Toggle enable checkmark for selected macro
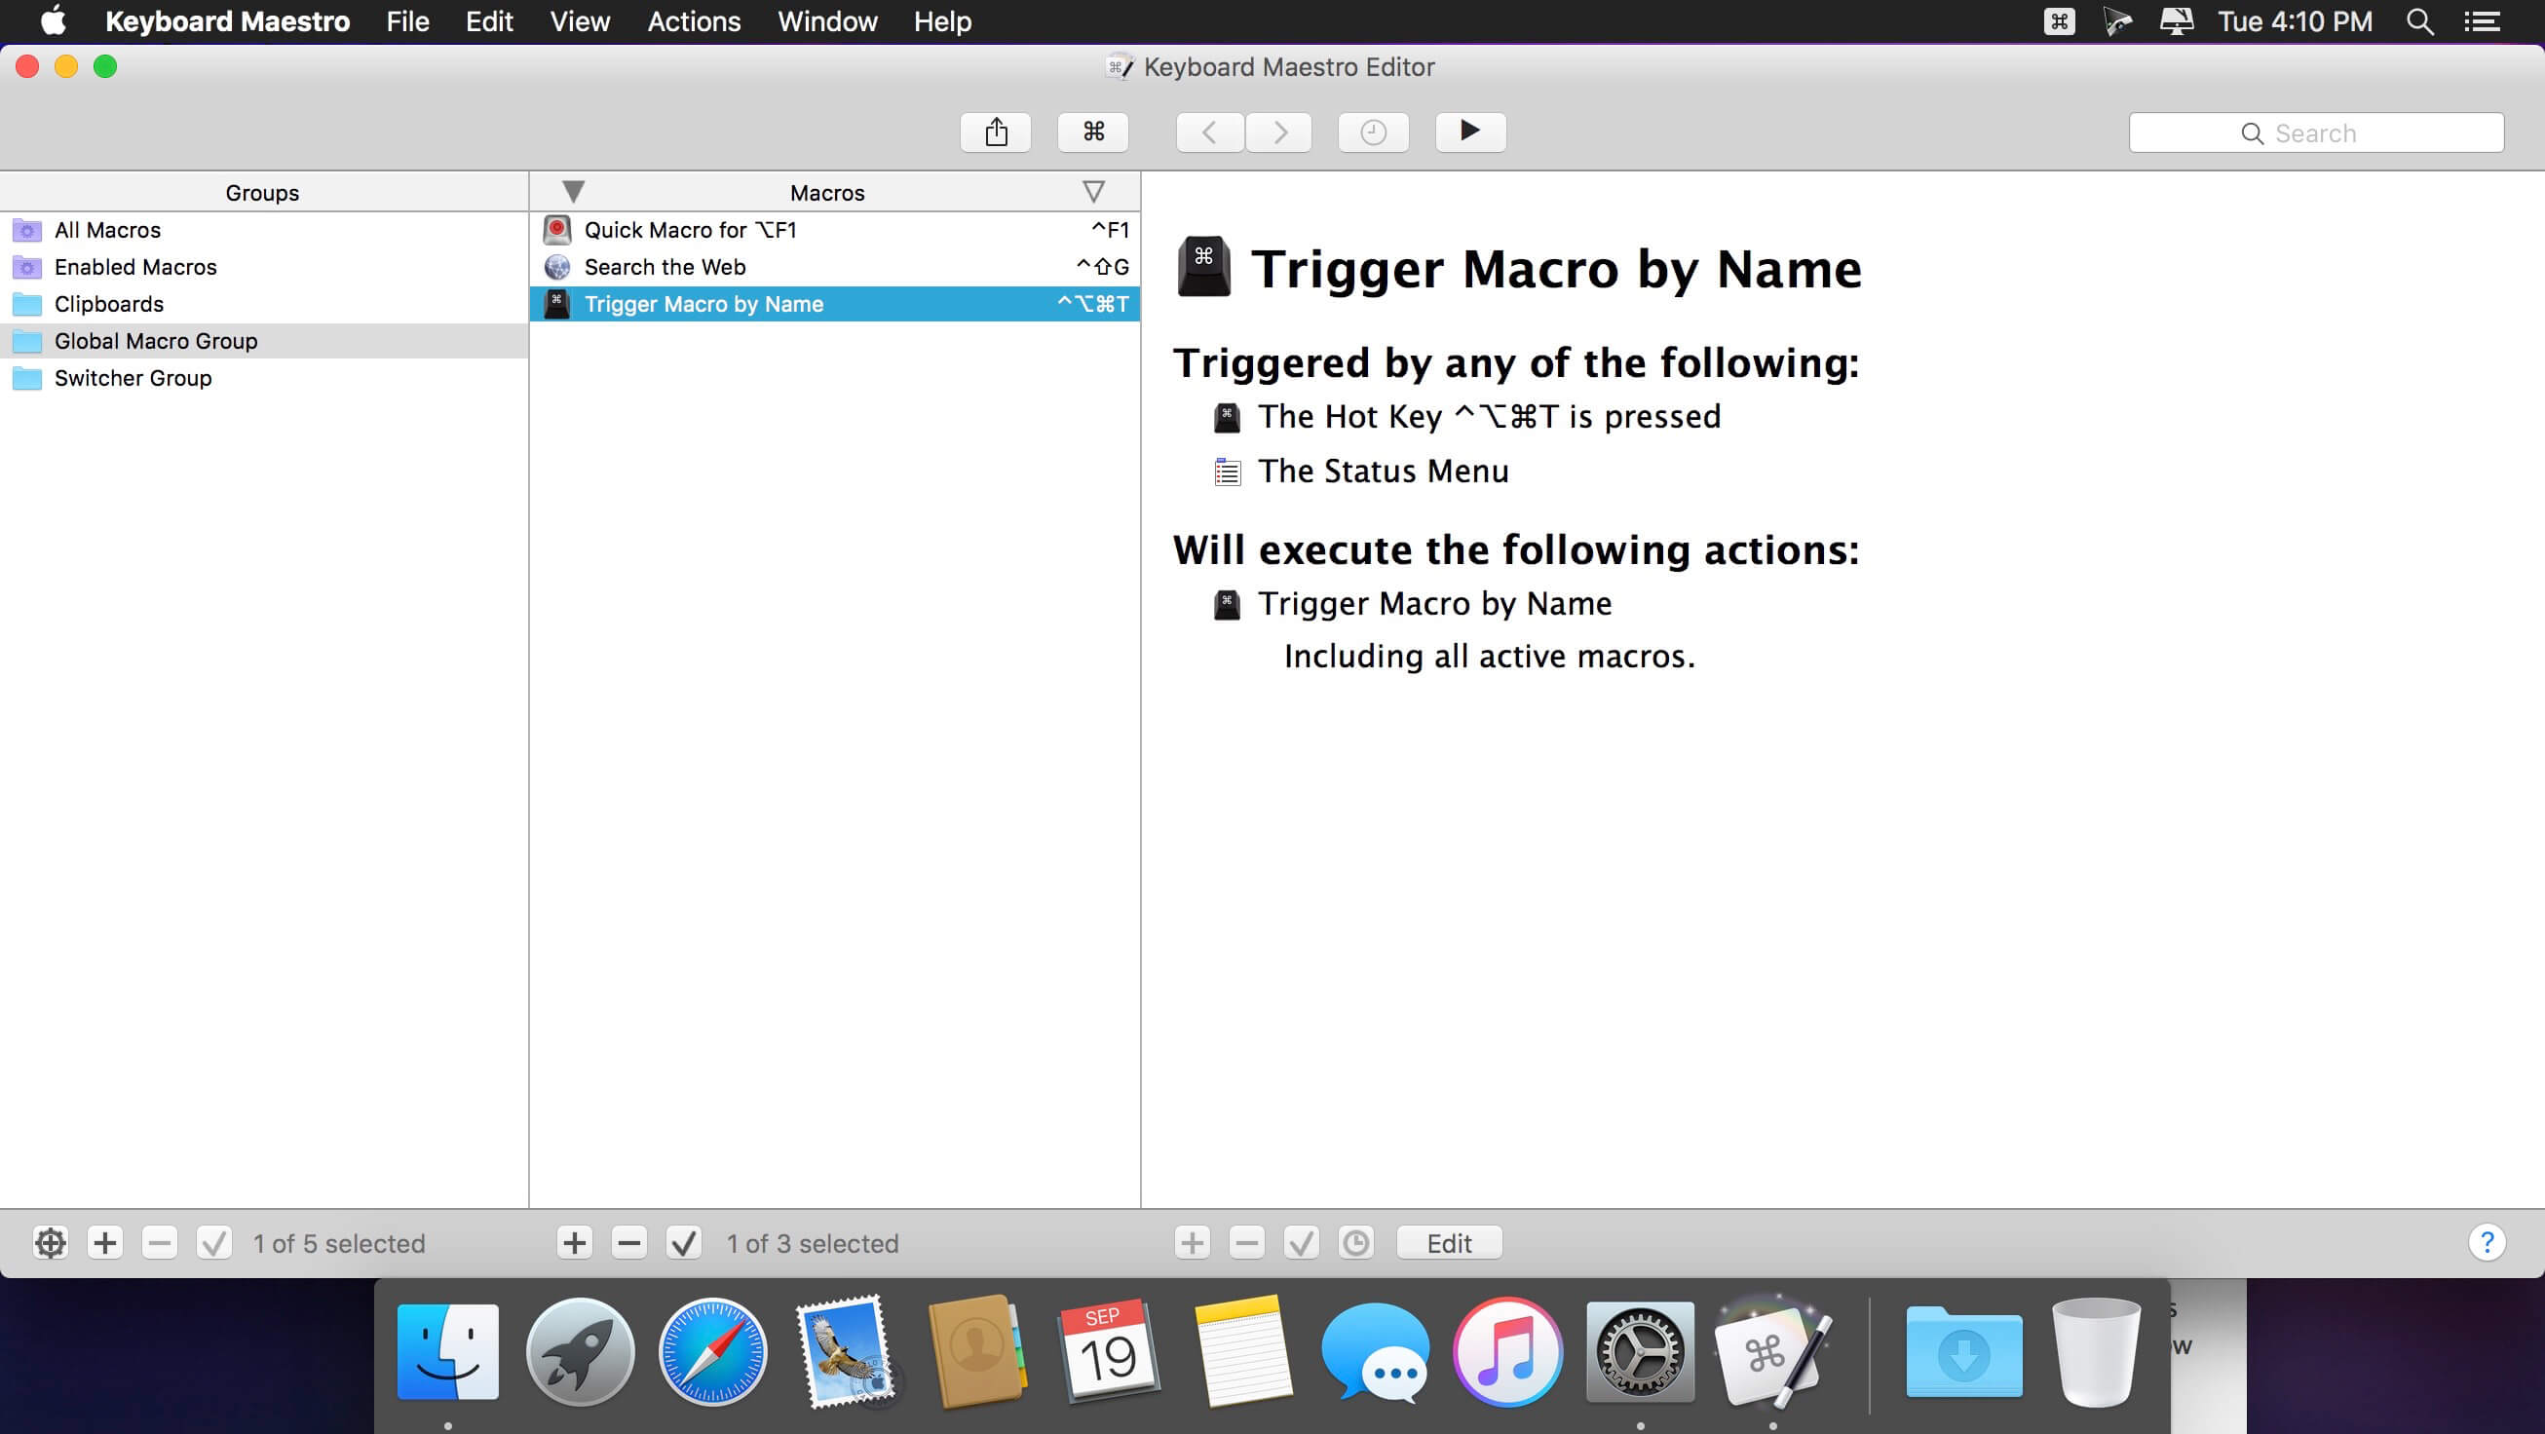 [x=683, y=1242]
